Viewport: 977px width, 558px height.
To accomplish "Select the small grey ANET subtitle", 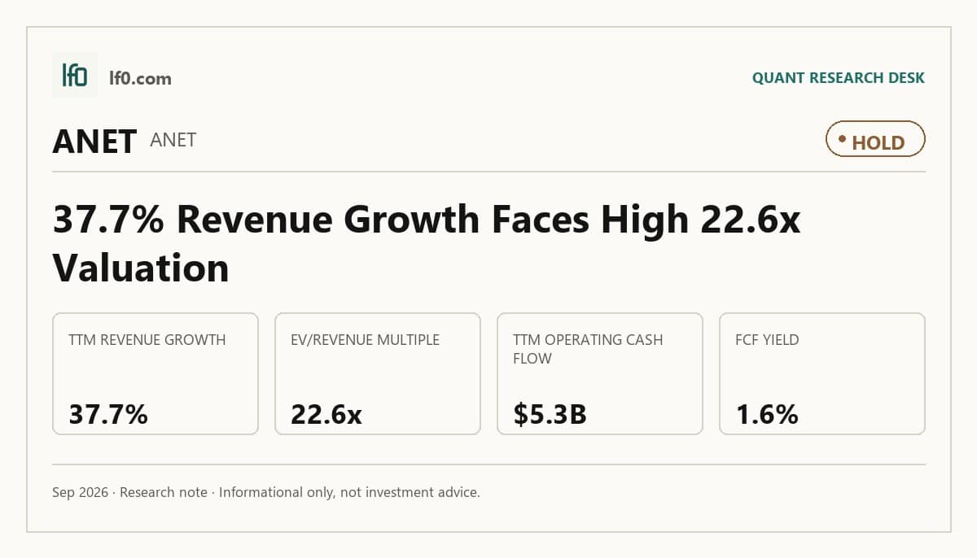I will coord(173,140).
